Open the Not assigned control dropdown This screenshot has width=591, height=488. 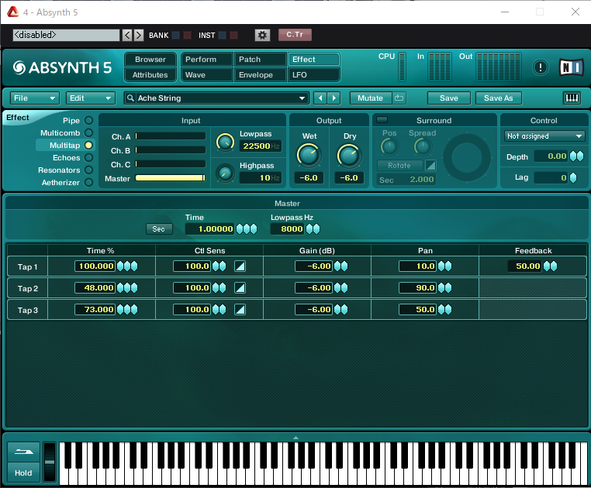544,136
